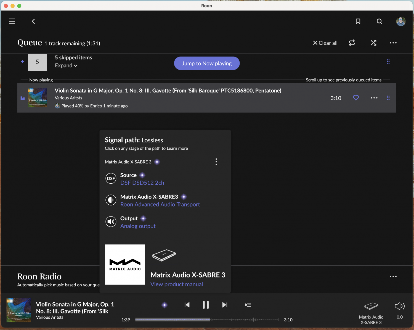Viewport: 414px width, 330px height.
Task: Skip to next track
Action: point(225,305)
